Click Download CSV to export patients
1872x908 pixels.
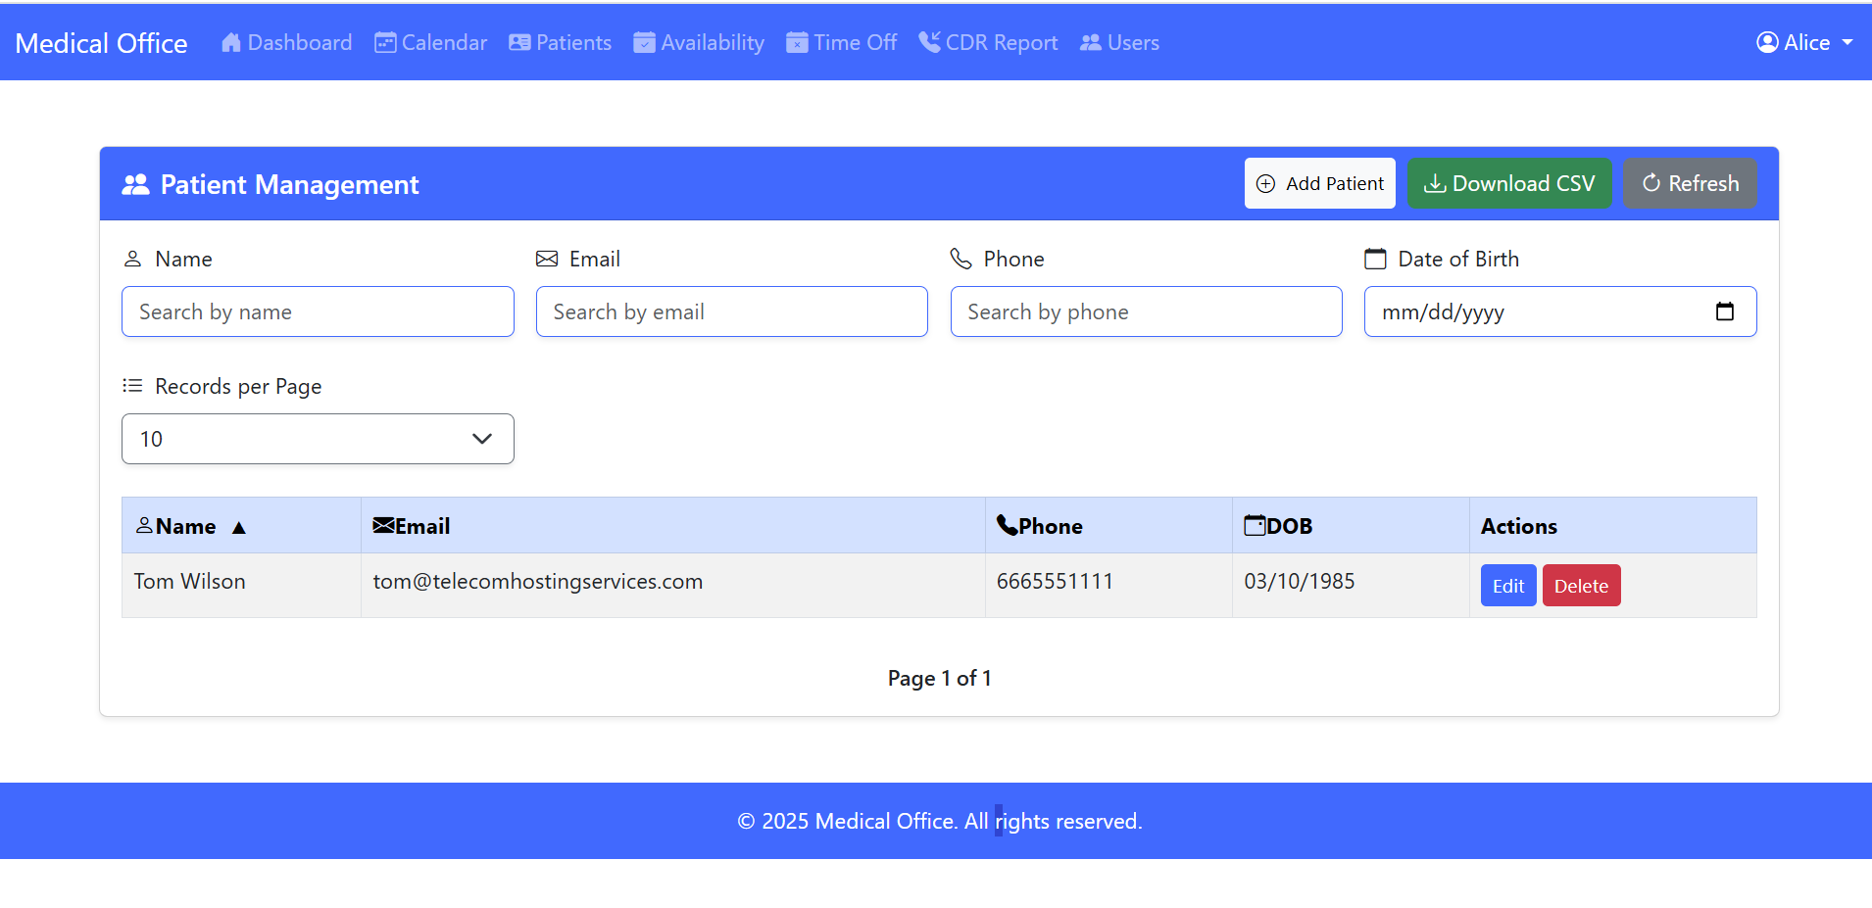coord(1508,183)
